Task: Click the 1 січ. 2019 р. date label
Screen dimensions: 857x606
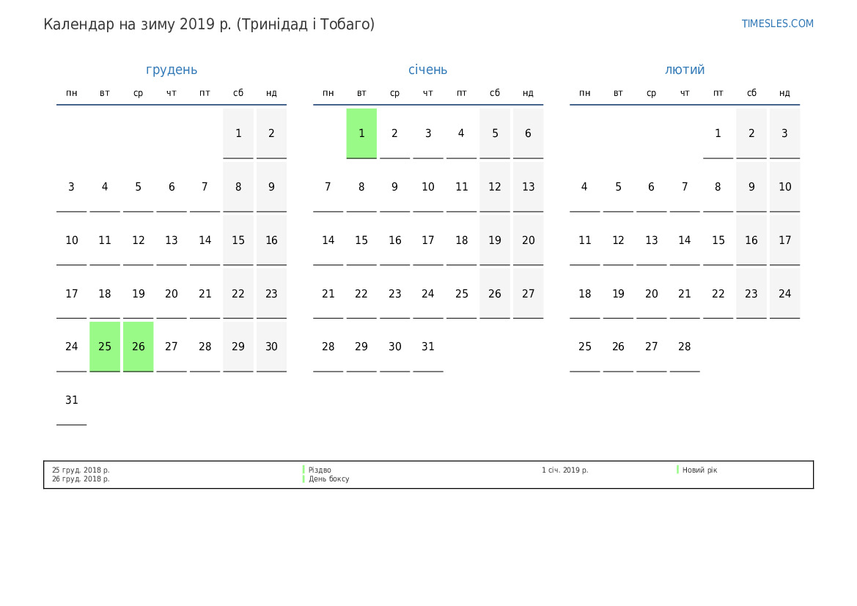Action: 564,470
